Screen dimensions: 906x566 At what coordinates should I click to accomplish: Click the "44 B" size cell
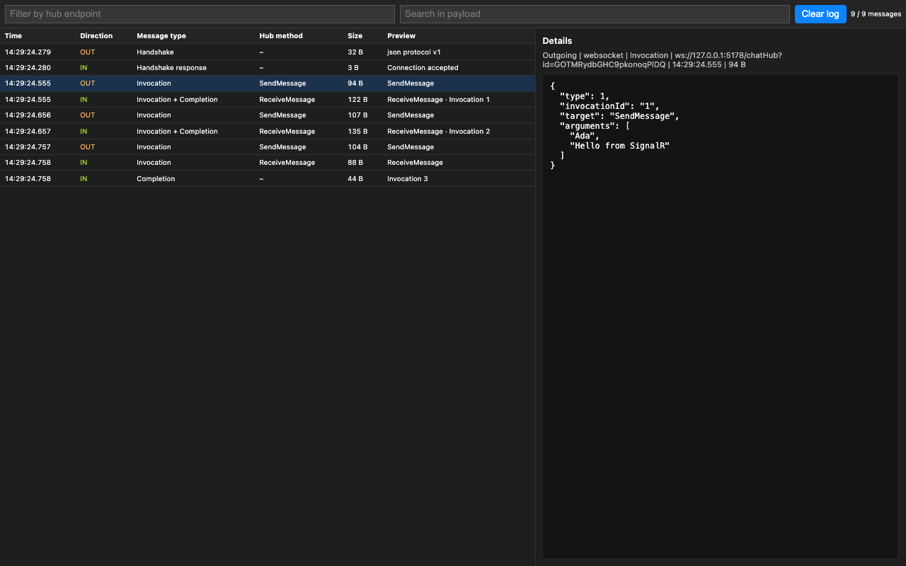(355, 179)
